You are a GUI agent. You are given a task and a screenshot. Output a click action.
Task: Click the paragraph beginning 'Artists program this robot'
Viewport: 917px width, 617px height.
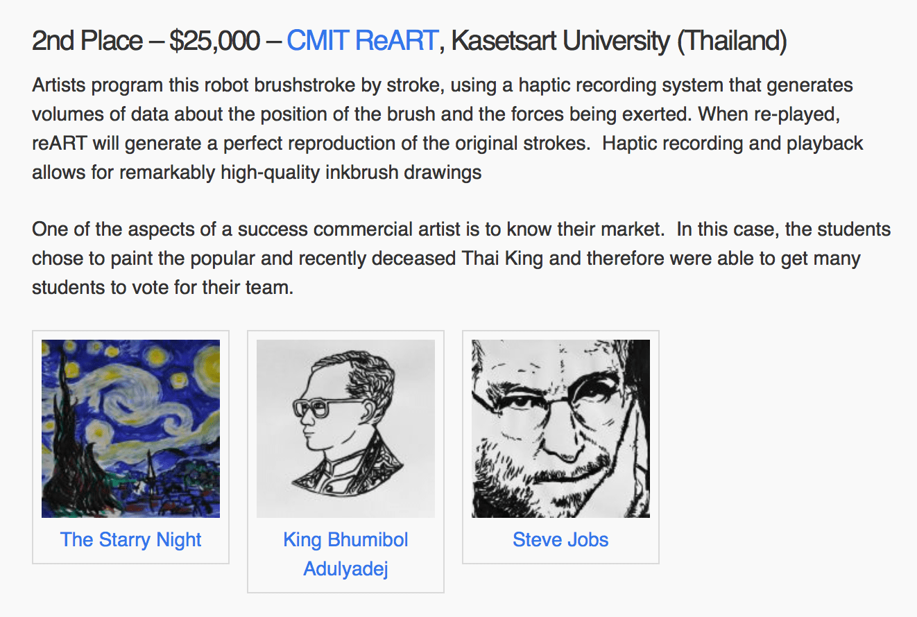pyautogui.click(x=447, y=129)
